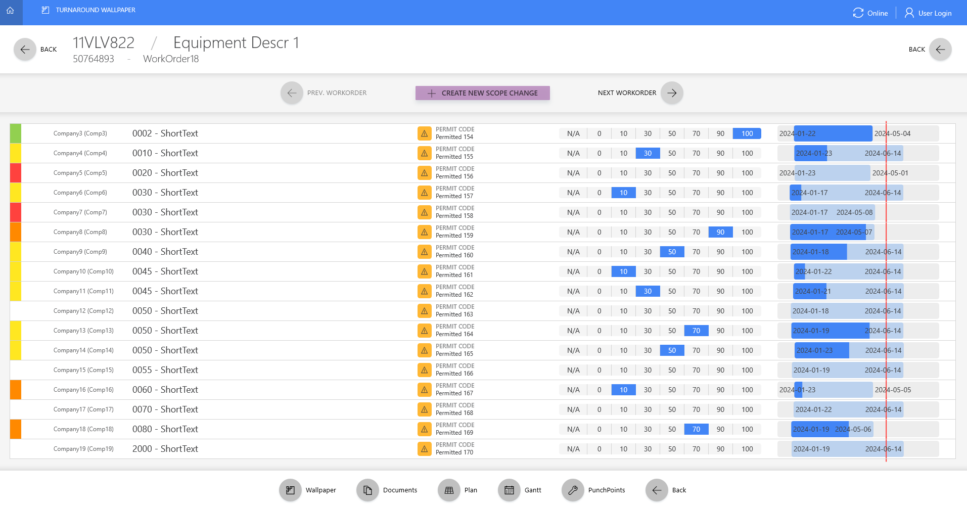The image size is (967, 507).
Task: Set Company12 0050 progress to 100
Action: click(747, 311)
